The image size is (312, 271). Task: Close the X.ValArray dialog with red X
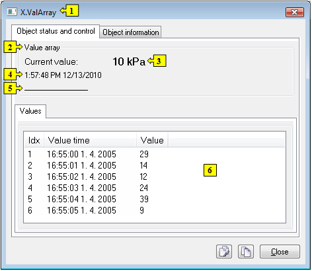pyautogui.click(x=295, y=12)
